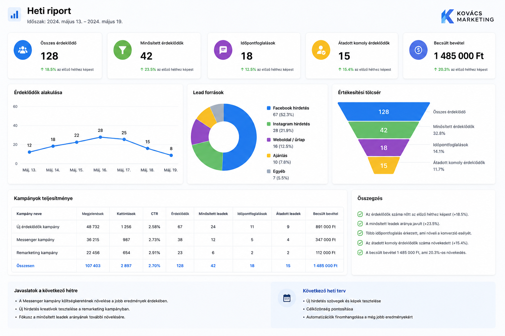The height and width of the screenshot is (336, 505).
Task: Click the 'Időszak: 2024. május 13.' date range
Action: click(x=75, y=22)
